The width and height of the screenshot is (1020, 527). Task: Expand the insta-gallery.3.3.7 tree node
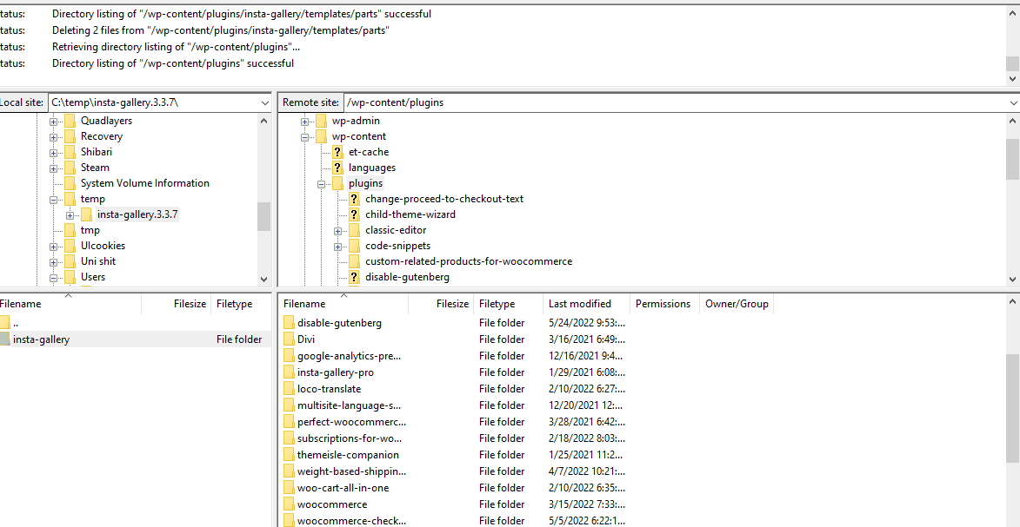tap(70, 214)
